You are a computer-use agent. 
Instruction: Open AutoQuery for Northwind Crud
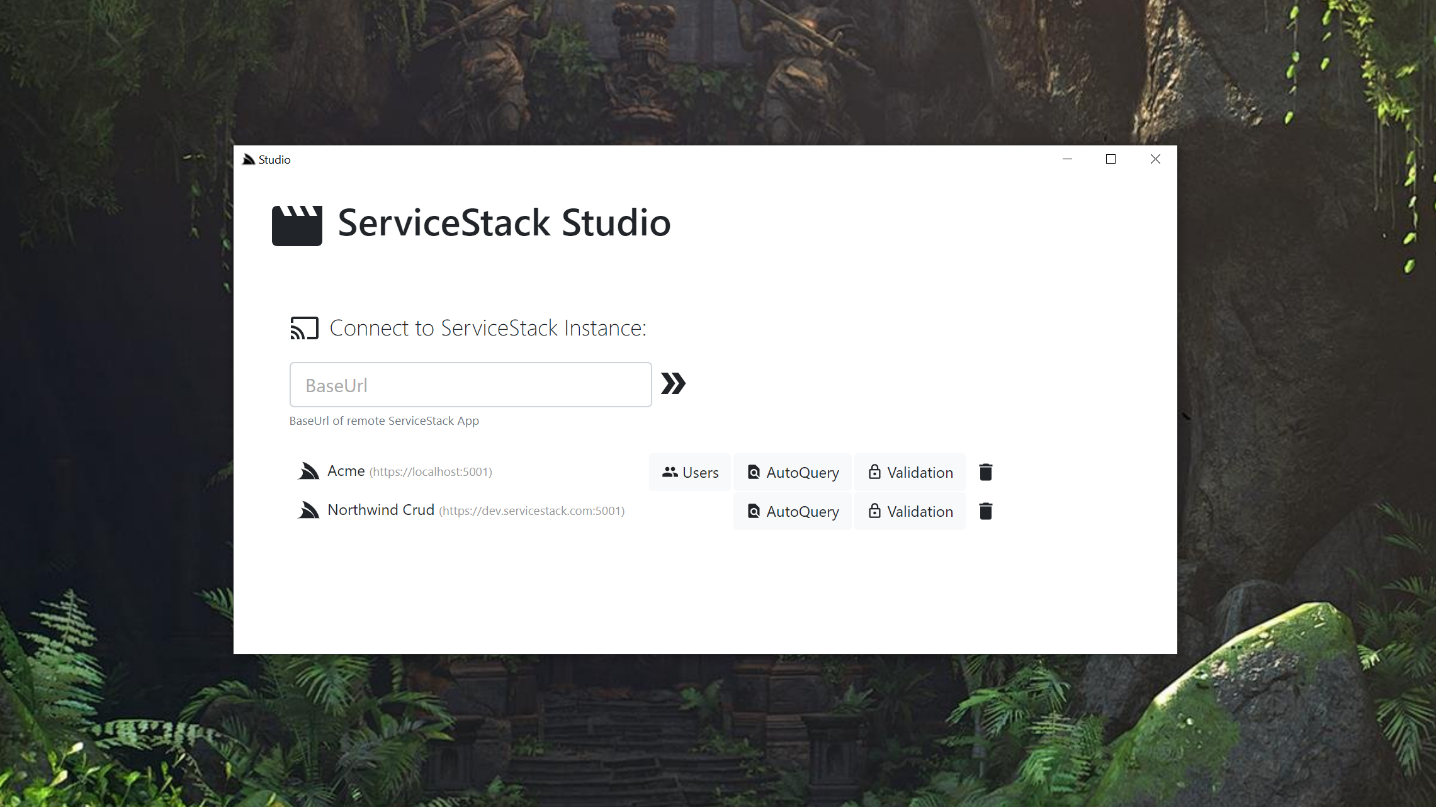(x=793, y=511)
